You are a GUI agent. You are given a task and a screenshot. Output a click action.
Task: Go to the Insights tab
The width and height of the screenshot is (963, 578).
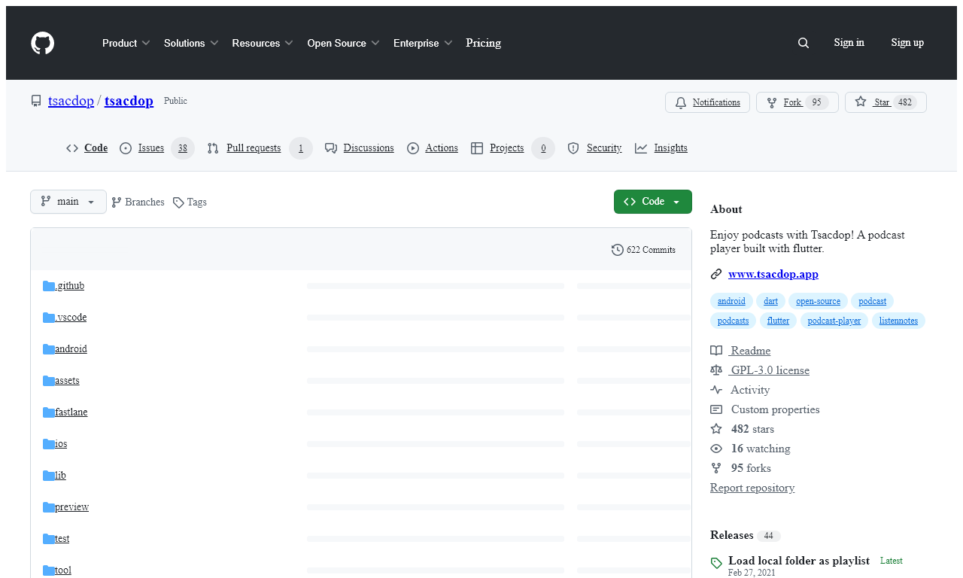[670, 148]
